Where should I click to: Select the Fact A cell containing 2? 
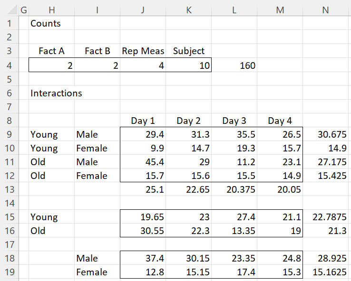click(x=52, y=66)
